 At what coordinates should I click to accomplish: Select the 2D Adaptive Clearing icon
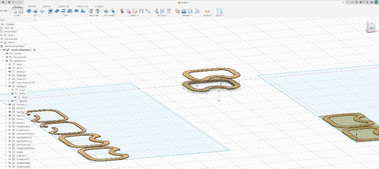coord(29,11)
